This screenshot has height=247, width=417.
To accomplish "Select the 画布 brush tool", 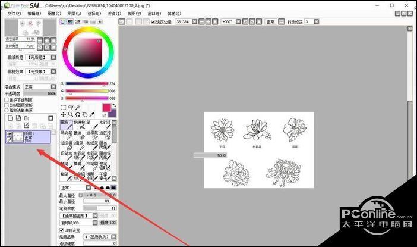I will [x=66, y=125].
